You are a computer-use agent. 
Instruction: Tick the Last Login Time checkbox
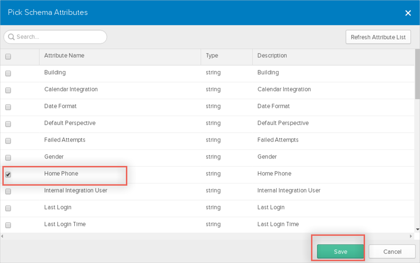(8, 225)
